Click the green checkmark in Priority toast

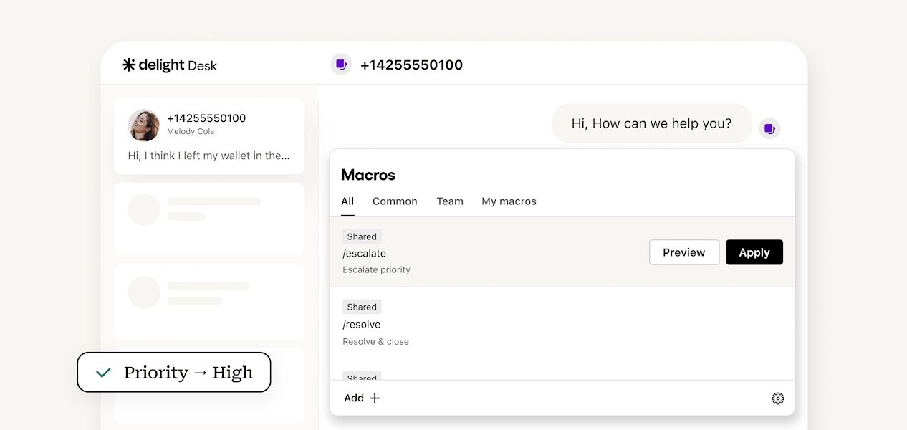coord(103,373)
